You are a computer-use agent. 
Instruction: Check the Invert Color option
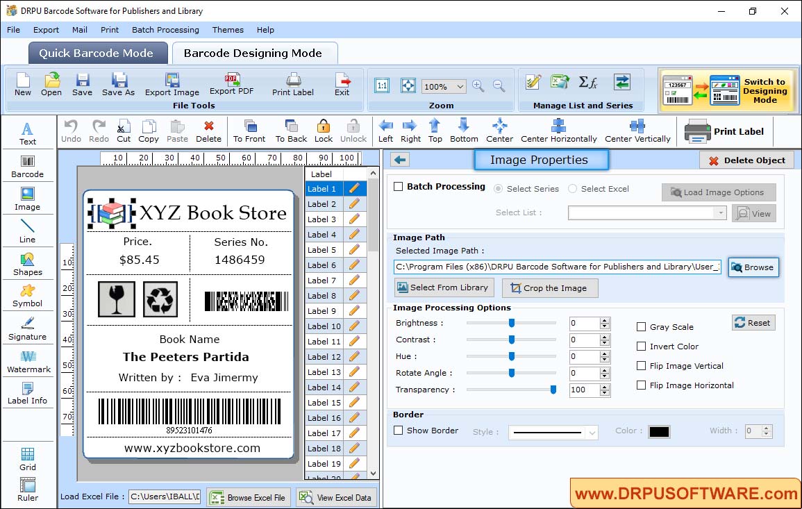point(641,347)
